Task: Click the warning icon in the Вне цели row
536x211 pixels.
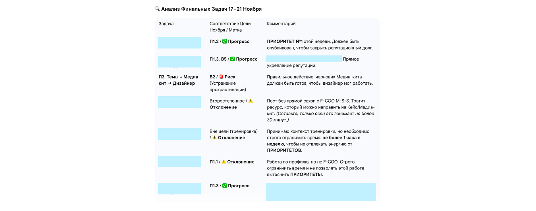Action: point(214,138)
